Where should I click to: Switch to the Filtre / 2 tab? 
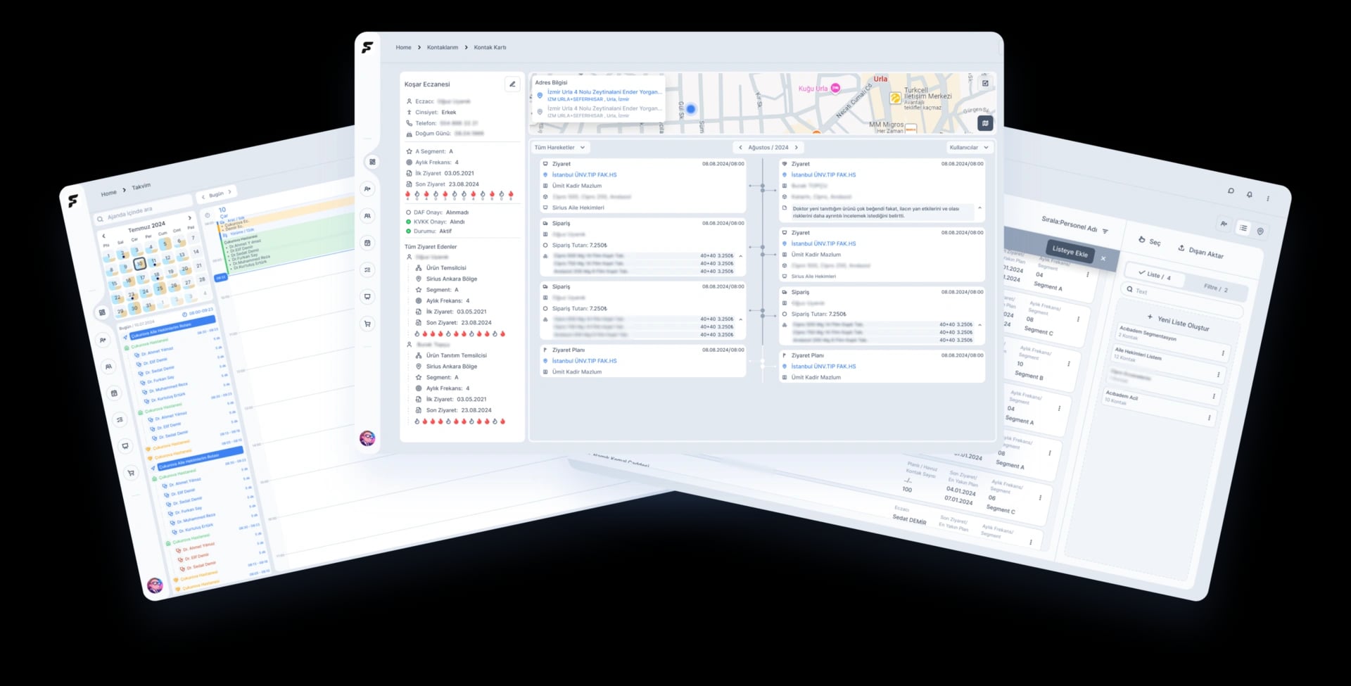click(x=1215, y=288)
